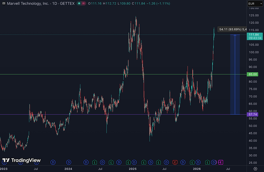This screenshot has width=264, height=172.
Task: Click the Marvell Technology, Inc. symbol title
Action: (28, 3)
